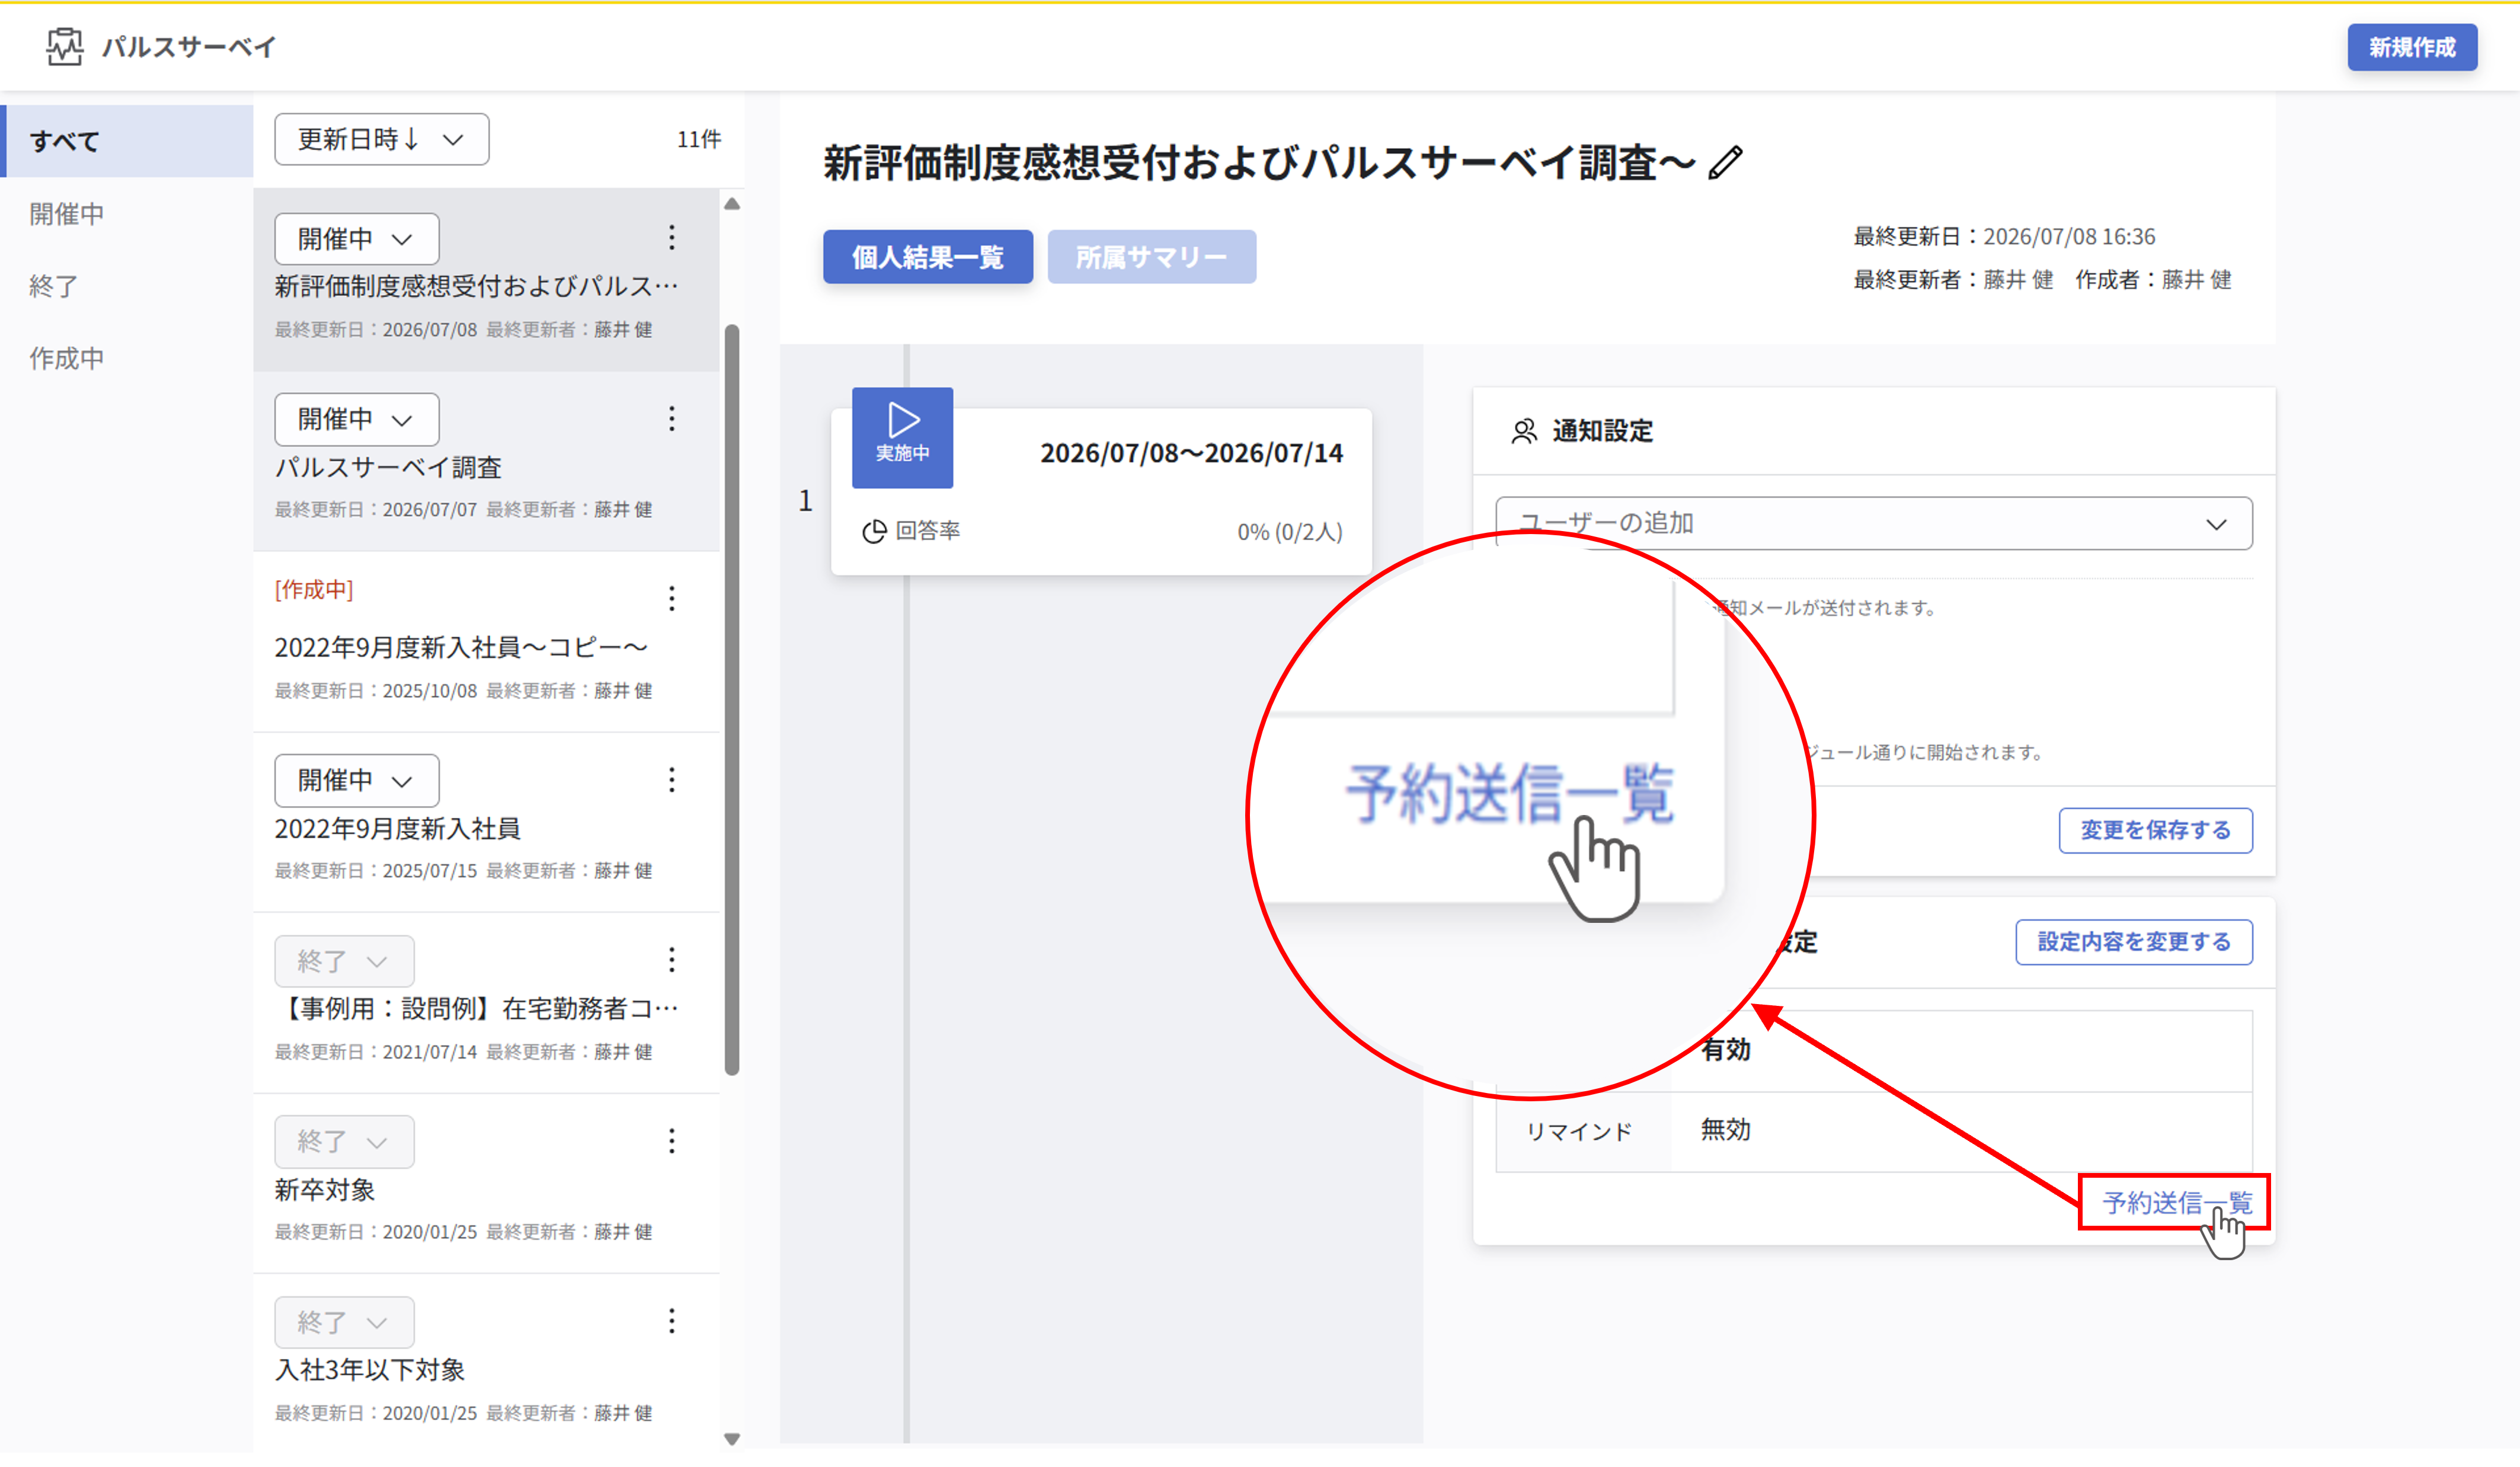
Task: Click 設定内容を変更する button
Action: tap(2133, 942)
